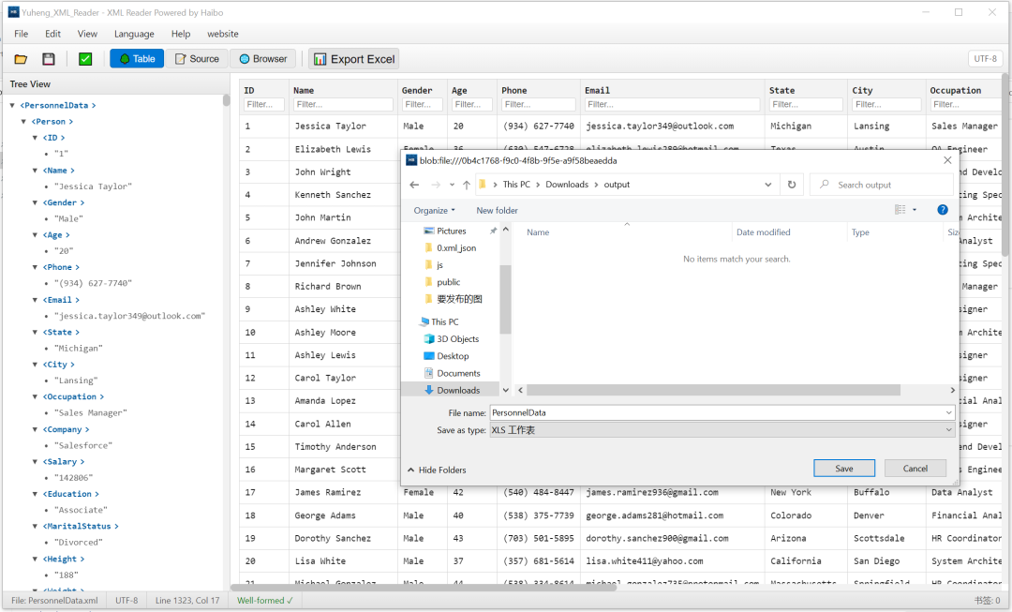Click Save in the dialog

[844, 468]
